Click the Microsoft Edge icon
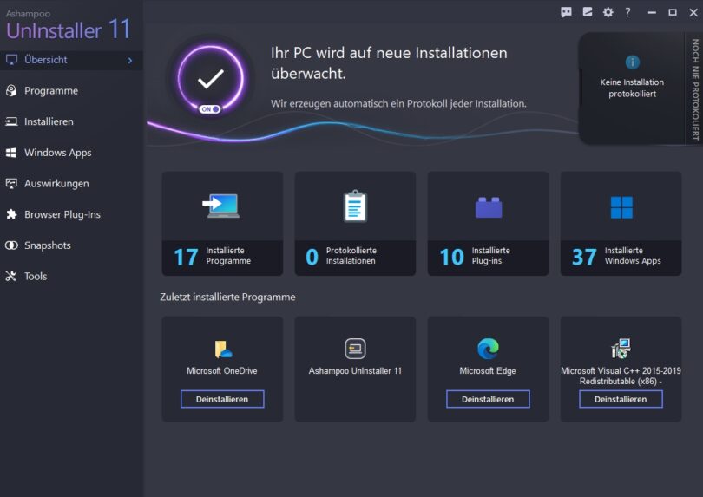Image resolution: width=703 pixels, height=497 pixels. [x=488, y=349]
